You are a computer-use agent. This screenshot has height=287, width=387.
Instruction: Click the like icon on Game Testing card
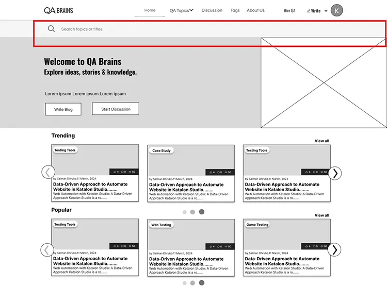click(307, 246)
